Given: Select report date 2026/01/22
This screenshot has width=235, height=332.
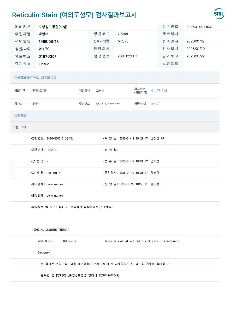Looking at the screenshot, I should (196, 56).
